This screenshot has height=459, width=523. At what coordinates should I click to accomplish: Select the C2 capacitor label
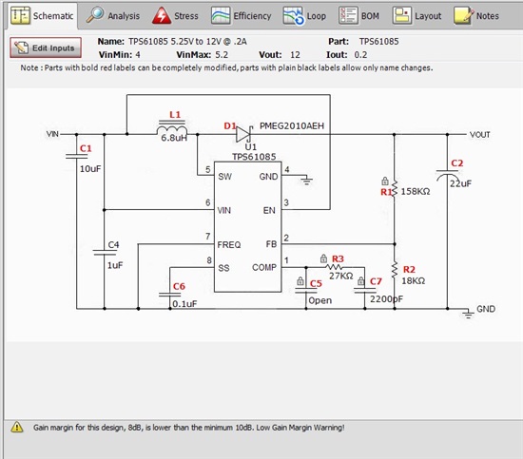pyautogui.click(x=457, y=163)
